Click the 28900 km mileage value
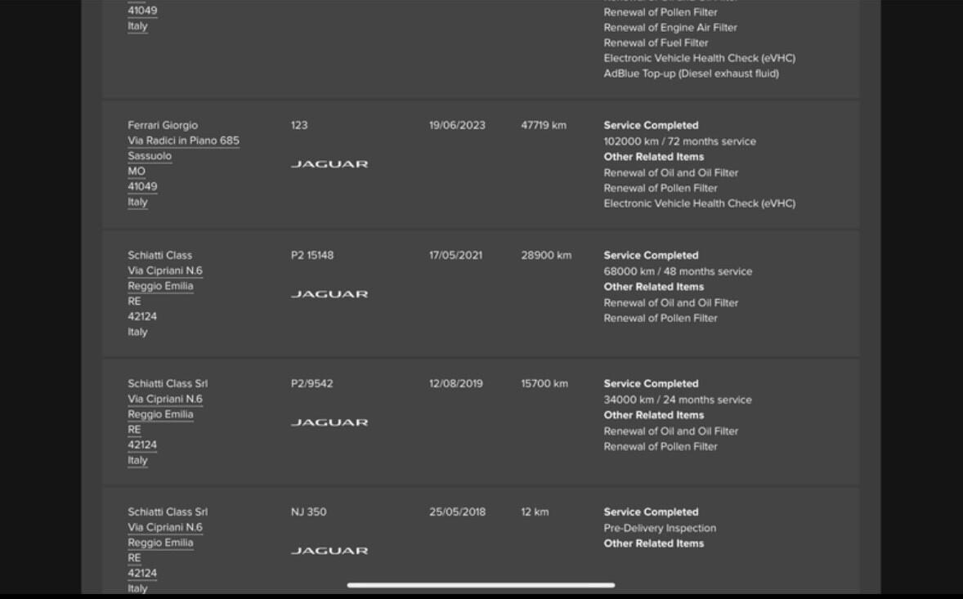963x599 pixels. [546, 255]
